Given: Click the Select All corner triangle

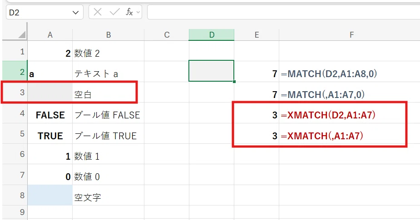Looking at the screenshot, I should [22, 34].
